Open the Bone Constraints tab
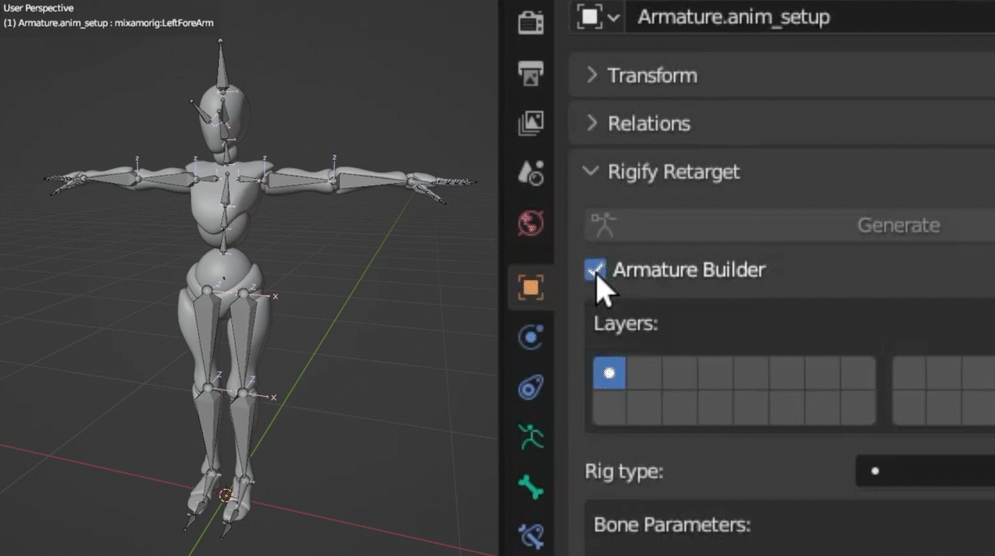The width and height of the screenshot is (995, 556). [x=531, y=534]
